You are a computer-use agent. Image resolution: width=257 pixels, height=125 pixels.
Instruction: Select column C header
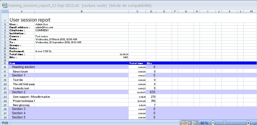137,11
